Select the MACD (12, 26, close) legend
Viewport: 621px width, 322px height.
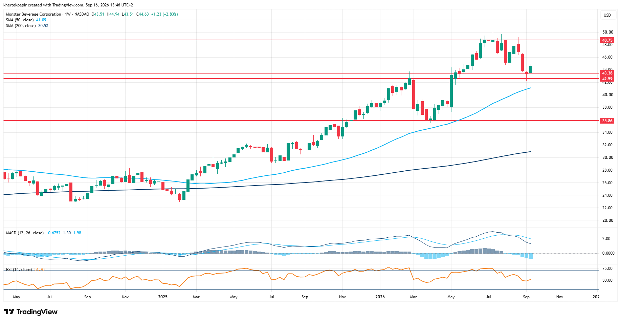[x=25, y=233]
